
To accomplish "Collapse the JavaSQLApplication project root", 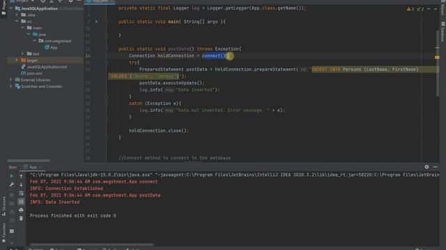I will 11,8.
